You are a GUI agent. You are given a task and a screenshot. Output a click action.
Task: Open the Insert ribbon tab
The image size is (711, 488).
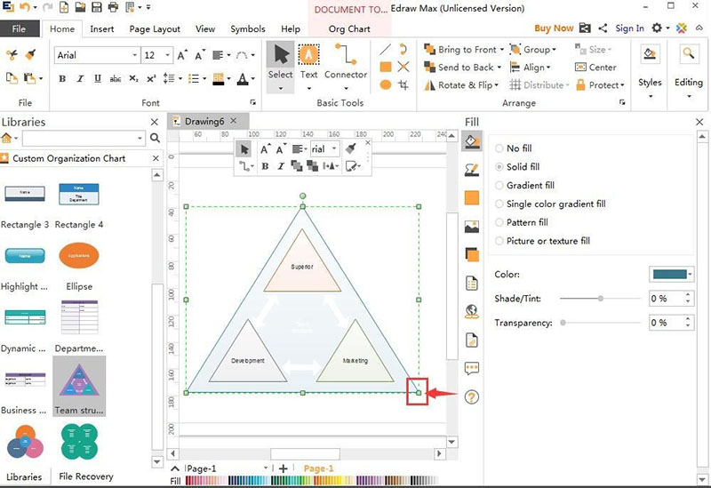tap(101, 28)
